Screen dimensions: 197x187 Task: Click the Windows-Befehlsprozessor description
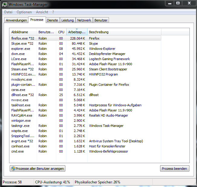(x=109, y=151)
